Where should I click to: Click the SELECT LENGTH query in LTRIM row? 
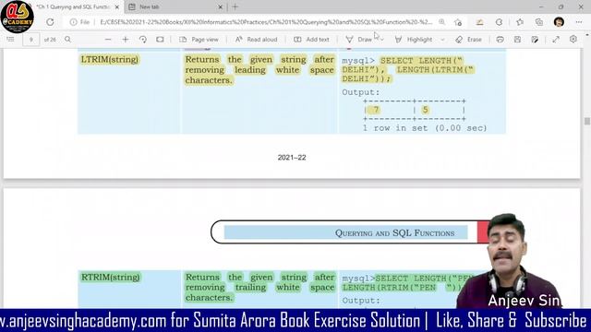pyautogui.click(x=408, y=70)
